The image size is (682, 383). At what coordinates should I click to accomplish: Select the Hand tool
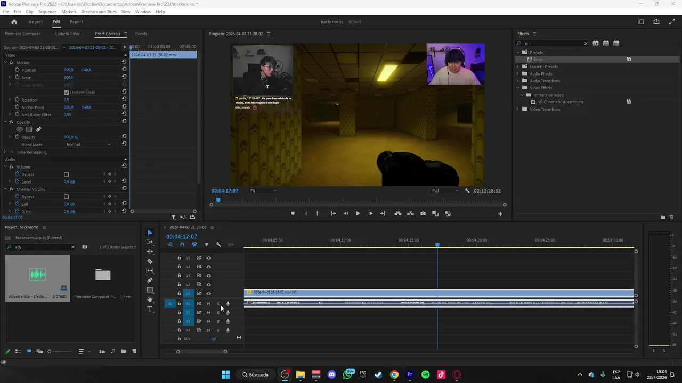pos(150,299)
